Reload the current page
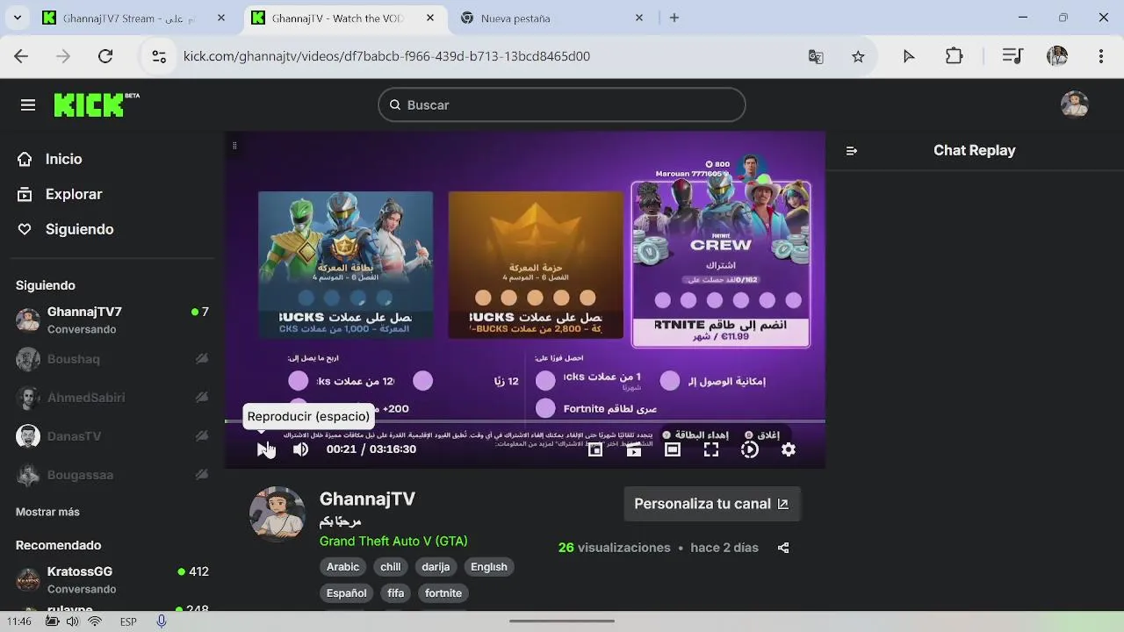The height and width of the screenshot is (632, 1124). pyautogui.click(x=105, y=56)
